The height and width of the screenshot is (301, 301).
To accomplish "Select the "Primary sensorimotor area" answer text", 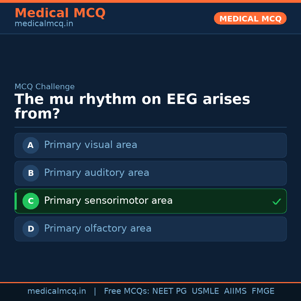I will (108, 201).
